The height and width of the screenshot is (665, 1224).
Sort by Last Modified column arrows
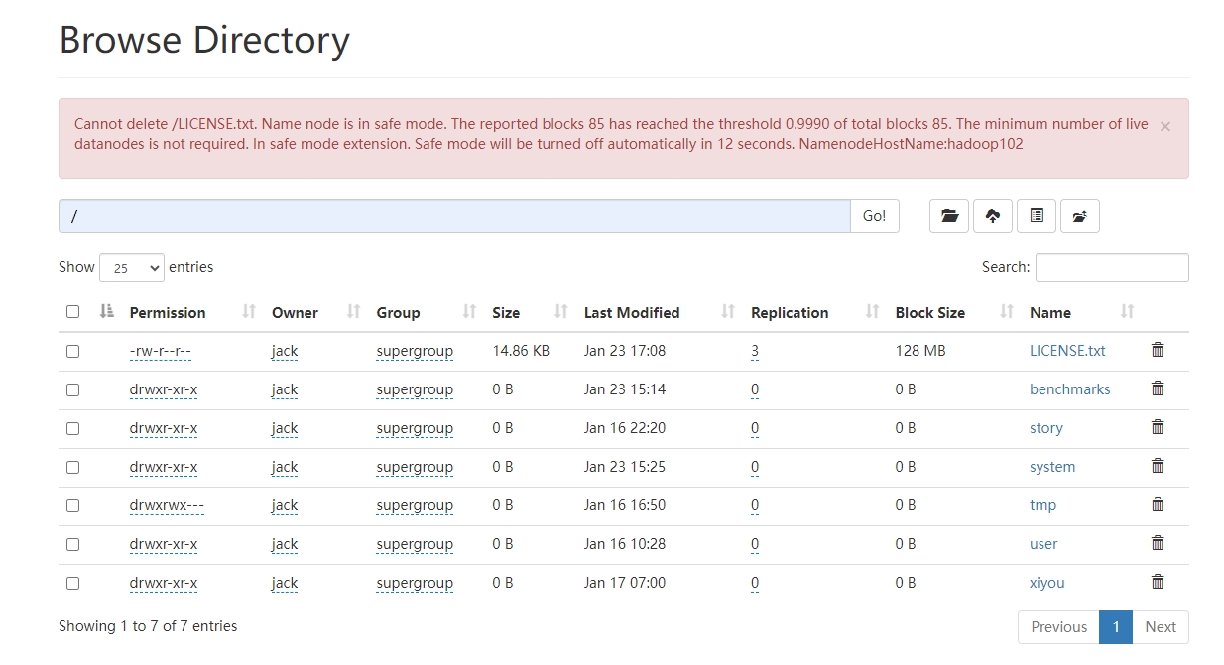pos(728,312)
